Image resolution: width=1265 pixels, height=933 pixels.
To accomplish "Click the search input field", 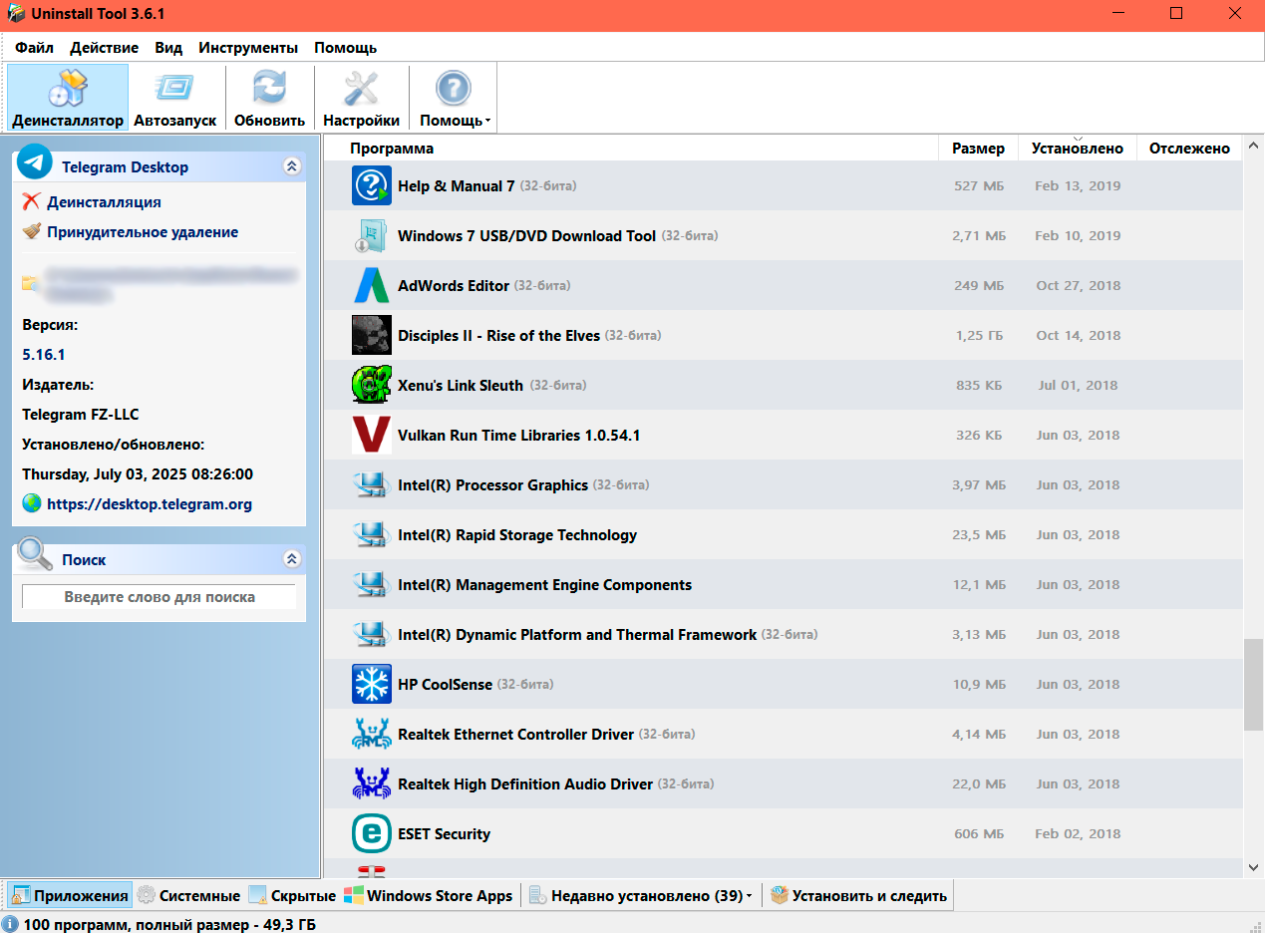I will pos(158,595).
